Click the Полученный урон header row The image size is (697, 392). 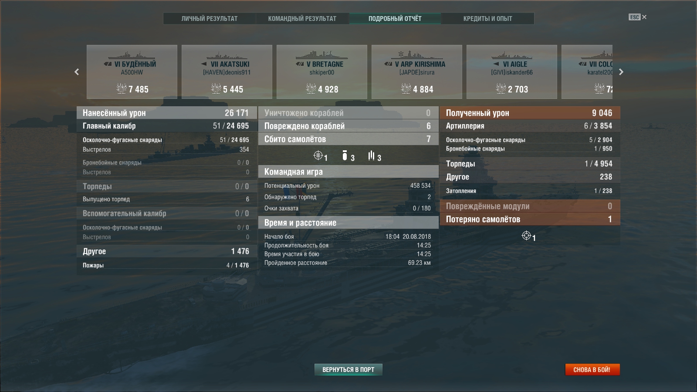[530, 113]
